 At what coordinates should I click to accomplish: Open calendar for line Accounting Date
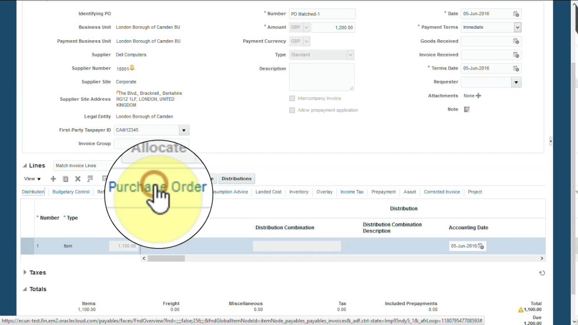[x=481, y=246]
